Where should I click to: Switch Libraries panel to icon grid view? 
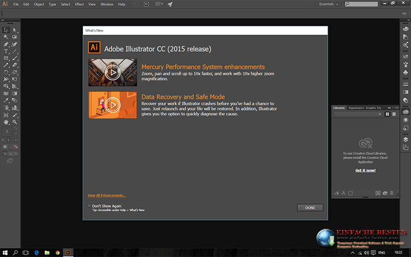[x=388, y=114]
